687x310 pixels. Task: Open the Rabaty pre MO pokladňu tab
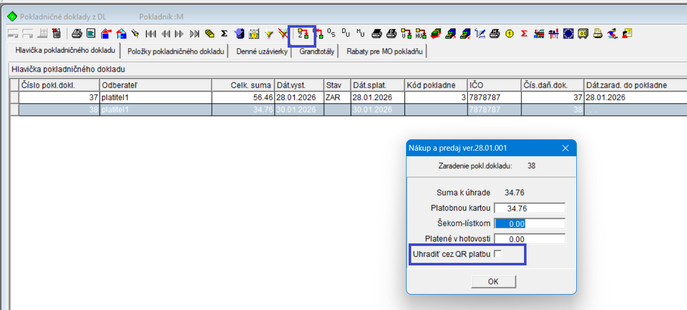[x=384, y=51]
